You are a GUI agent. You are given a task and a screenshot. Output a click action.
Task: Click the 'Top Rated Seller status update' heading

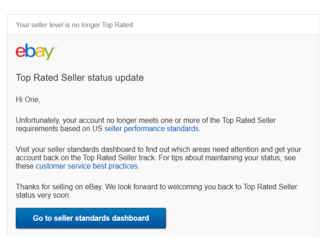tap(80, 78)
